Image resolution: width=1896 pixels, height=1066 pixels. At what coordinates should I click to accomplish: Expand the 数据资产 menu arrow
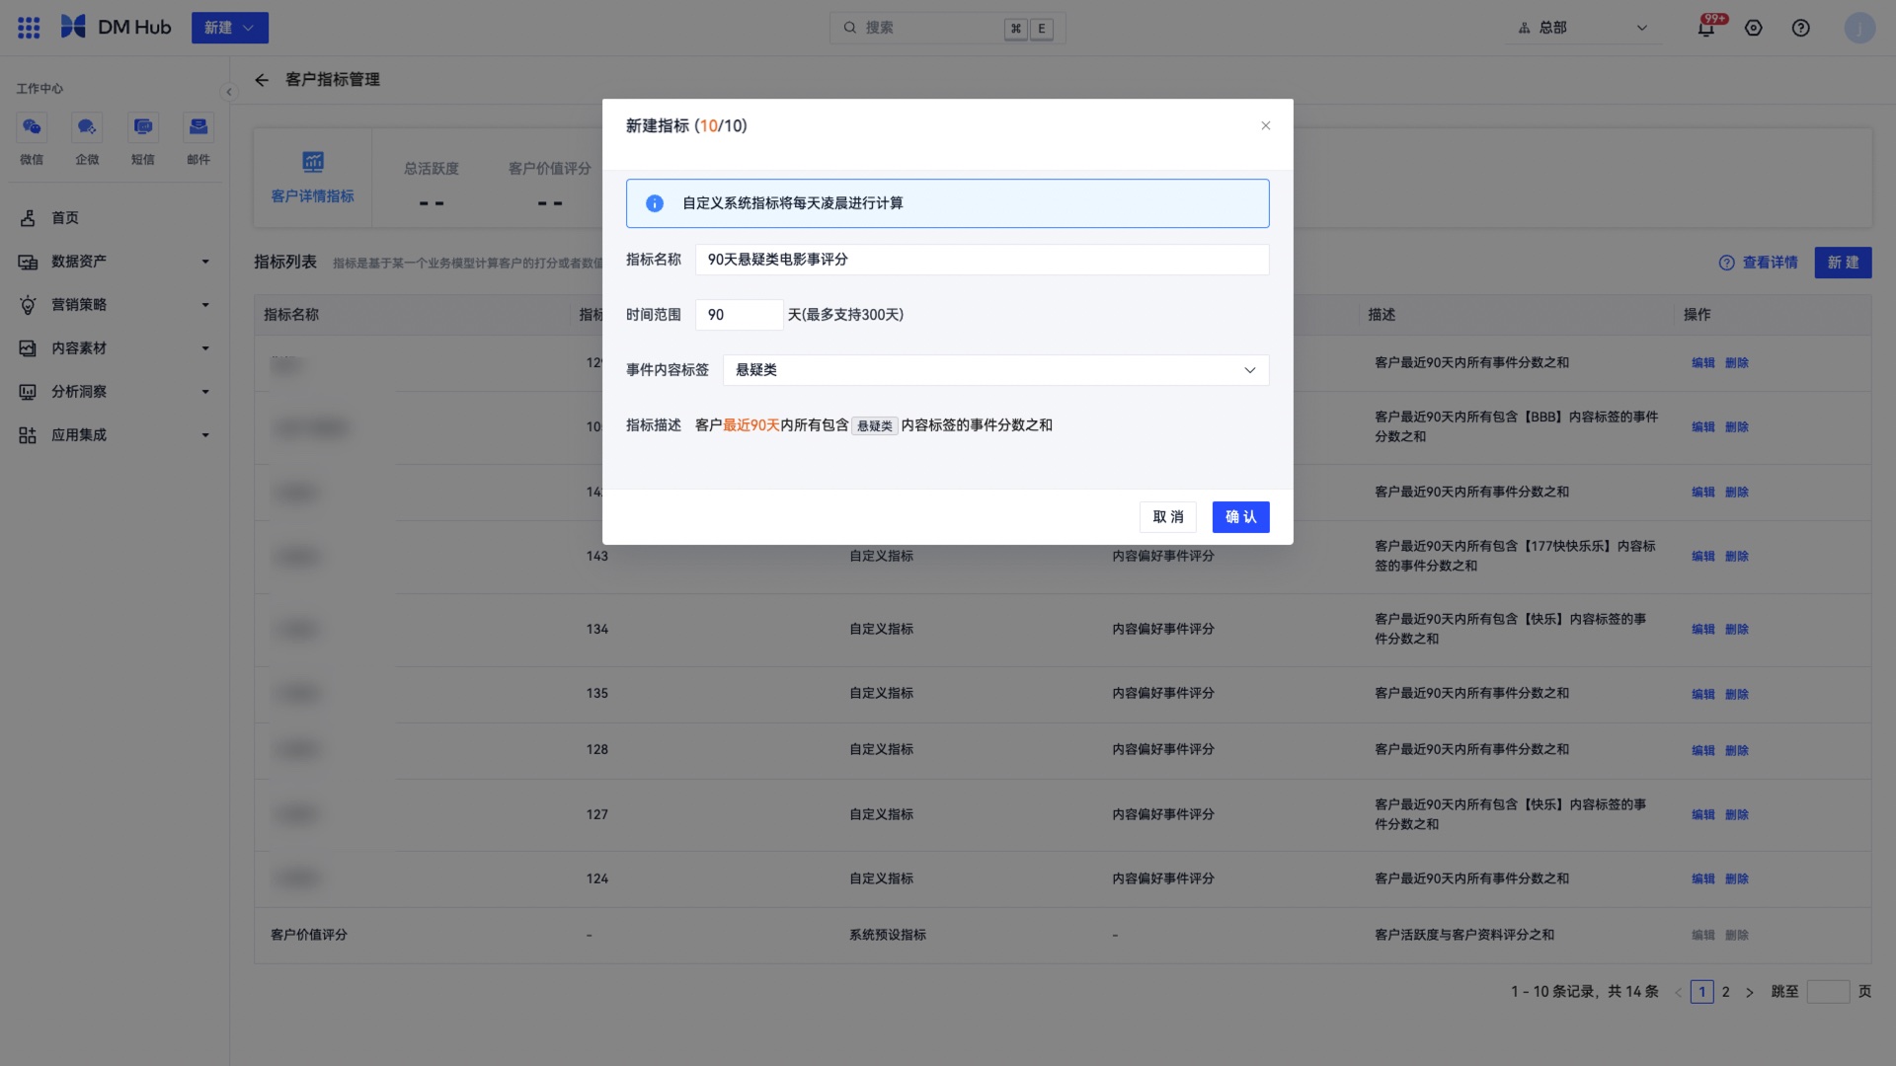click(205, 262)
